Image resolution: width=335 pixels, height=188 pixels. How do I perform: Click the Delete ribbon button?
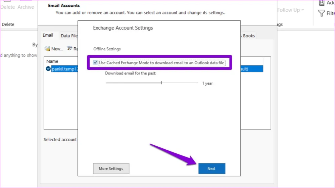coord(7,7)
